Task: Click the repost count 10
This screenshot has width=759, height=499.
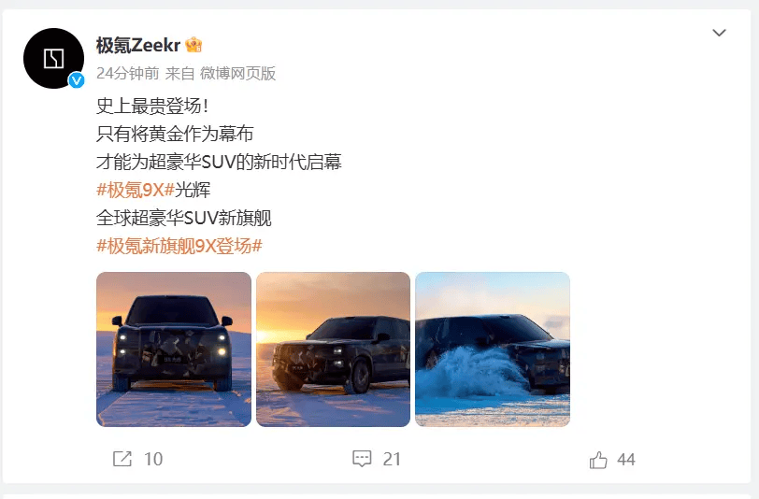Action: [153, 460]
